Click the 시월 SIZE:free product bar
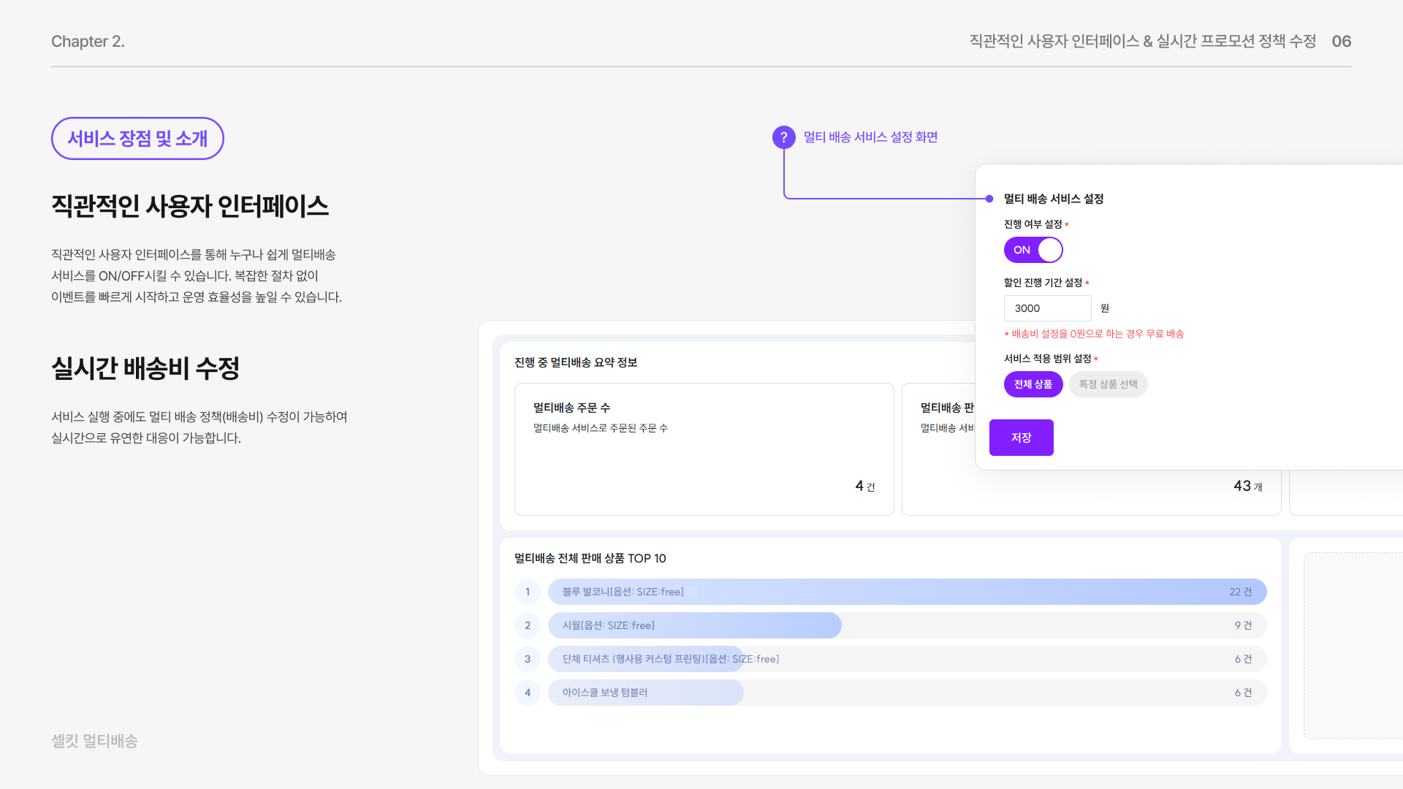The image size is (1403, 789). pyautogui.click(x=694, y=625)
